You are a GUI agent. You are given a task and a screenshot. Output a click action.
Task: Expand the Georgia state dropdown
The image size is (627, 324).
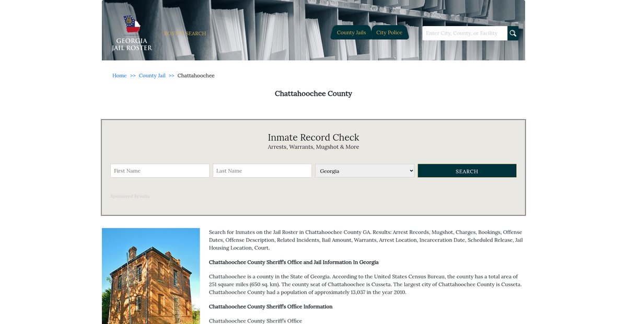(x=365, y=171)
